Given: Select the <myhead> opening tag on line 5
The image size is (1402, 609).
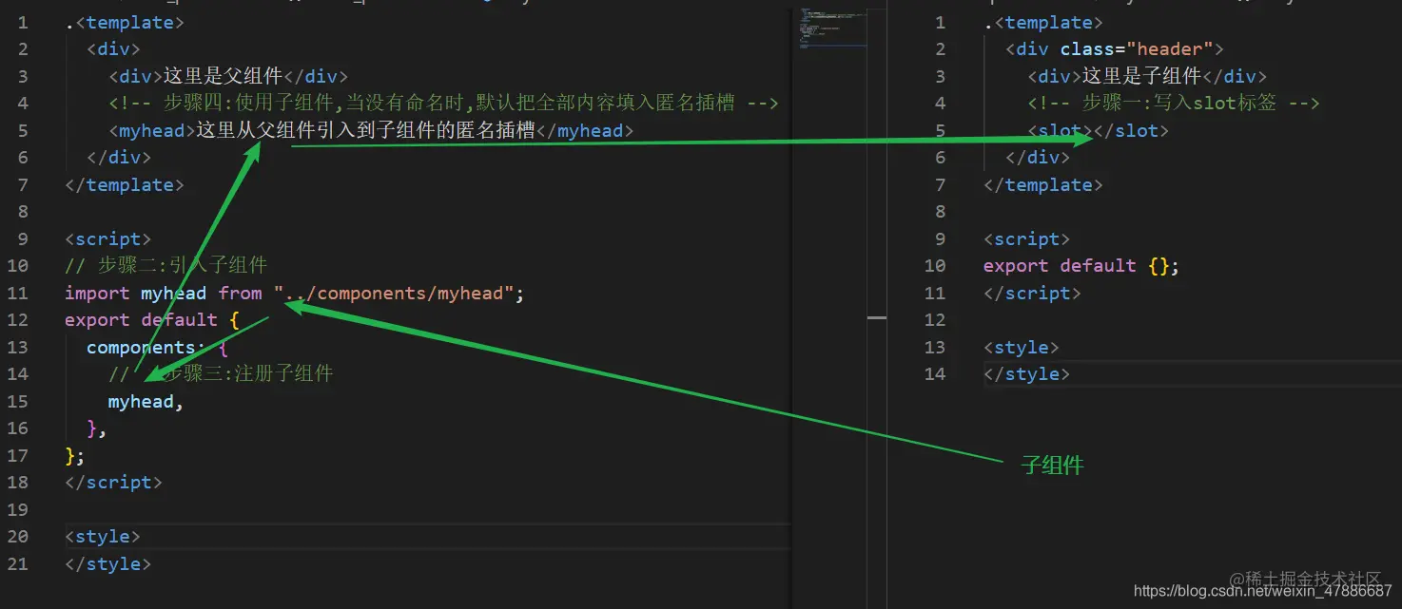Looking at the screenshot, I should click(148, 130).
